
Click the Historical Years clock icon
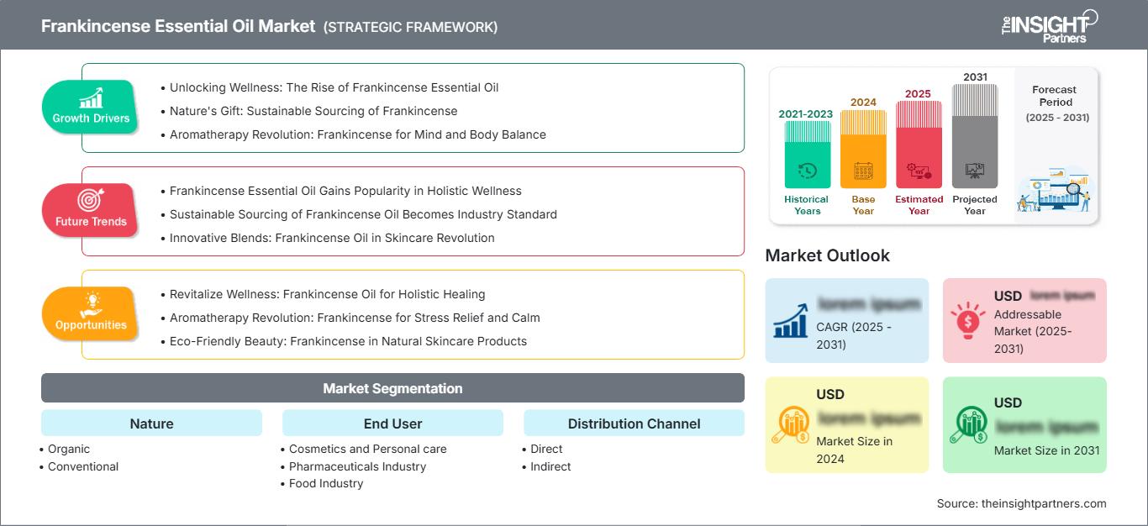click(x=807, y=171)
